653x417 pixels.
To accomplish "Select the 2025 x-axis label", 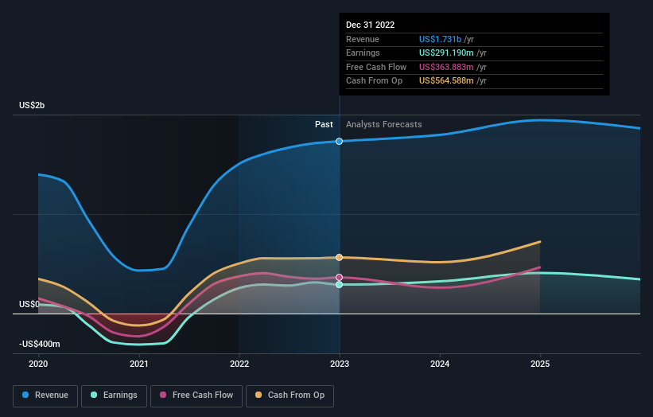I will pos(540,364).
